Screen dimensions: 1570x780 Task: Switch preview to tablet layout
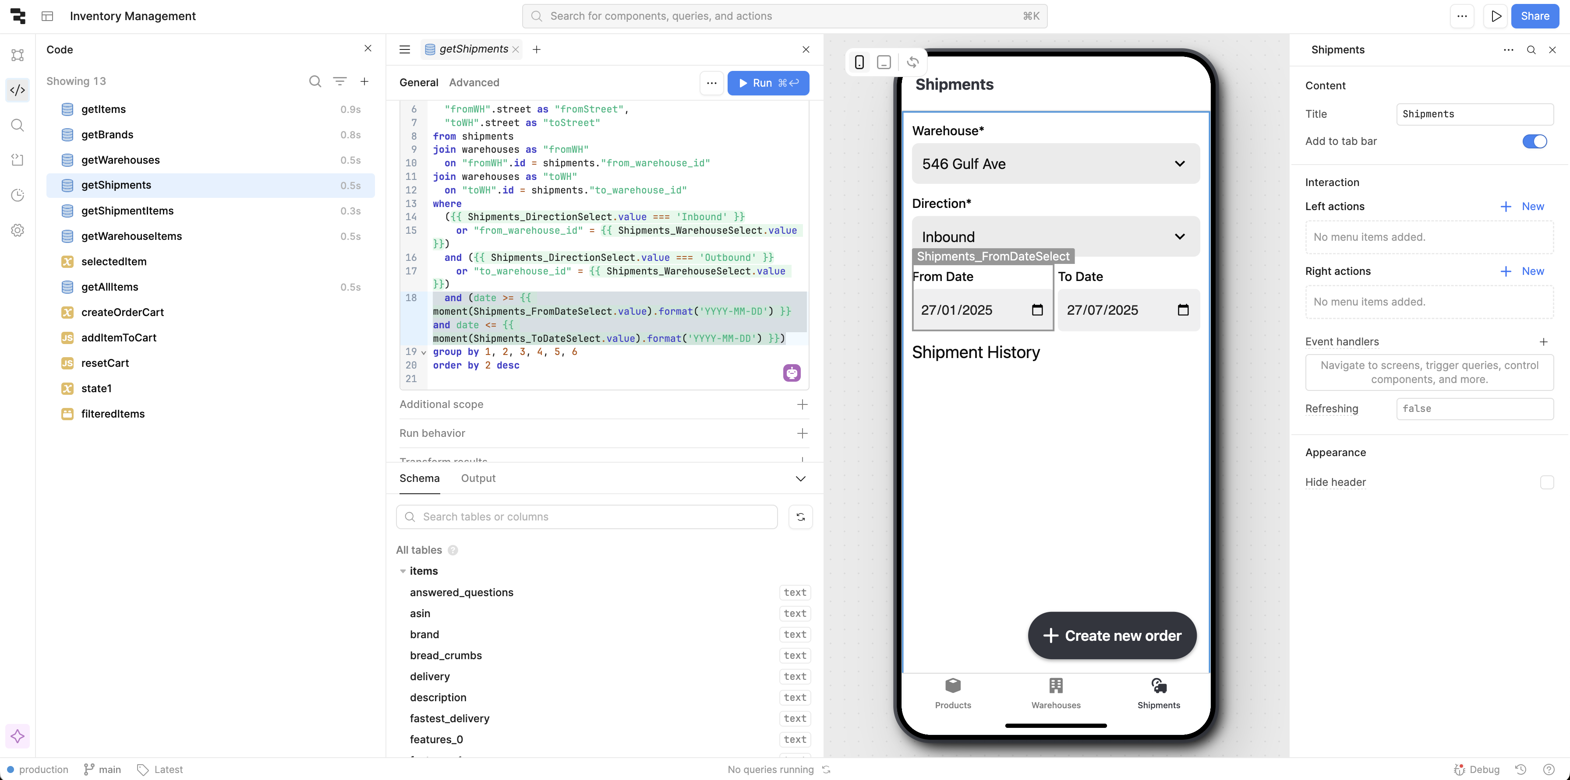pyautogui.click(x=884, y=62)
